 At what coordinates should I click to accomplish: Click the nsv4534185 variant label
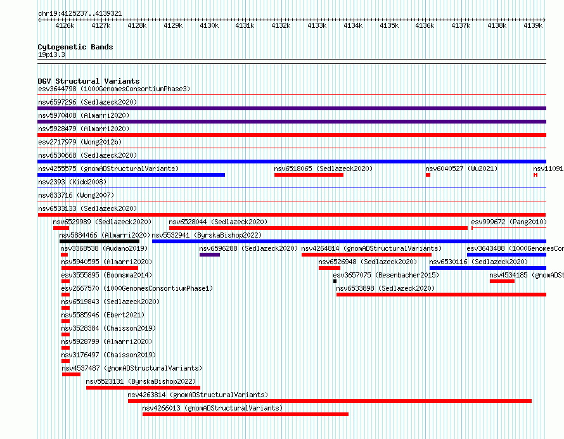click(527, 275)
